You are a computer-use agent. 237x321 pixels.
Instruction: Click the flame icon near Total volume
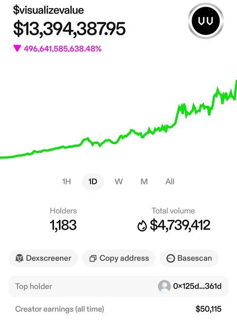point(142,226)
